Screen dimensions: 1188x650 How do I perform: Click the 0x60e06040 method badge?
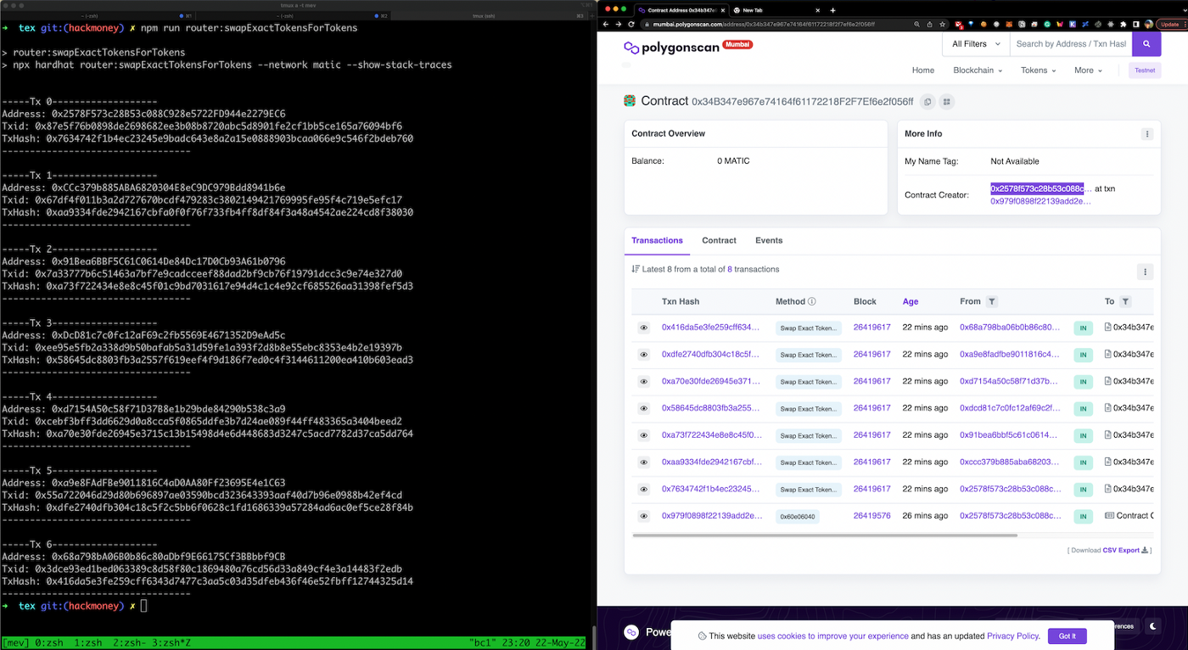[x=798, y=516]
